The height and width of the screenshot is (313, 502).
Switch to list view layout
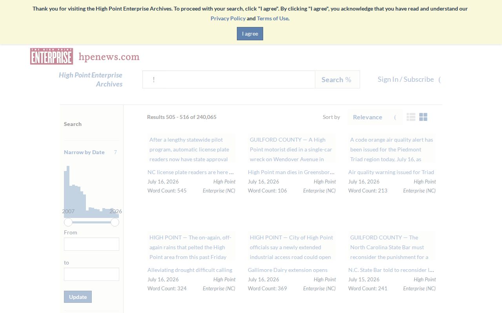point(411,117)
